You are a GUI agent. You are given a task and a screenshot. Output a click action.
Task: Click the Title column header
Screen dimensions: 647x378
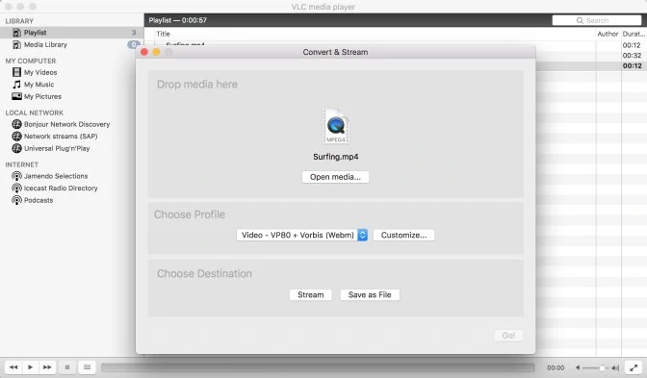tap(163, 34)
